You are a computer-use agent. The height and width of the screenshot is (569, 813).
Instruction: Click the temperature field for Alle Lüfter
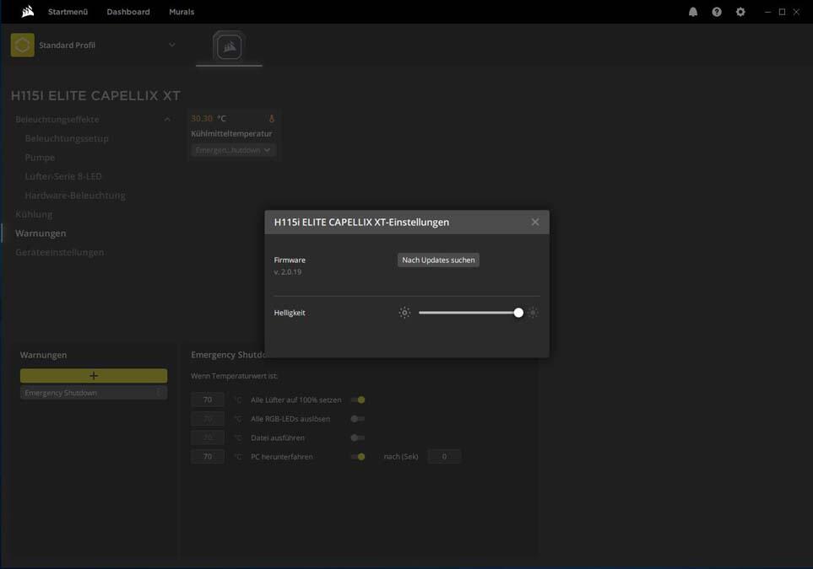click(208, 400)
